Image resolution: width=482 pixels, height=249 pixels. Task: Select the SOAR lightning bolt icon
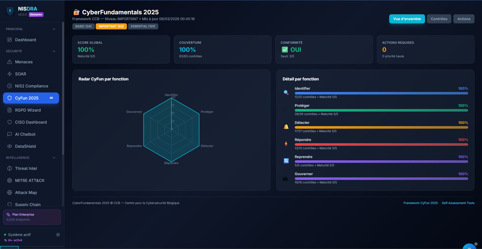[10, 74]
